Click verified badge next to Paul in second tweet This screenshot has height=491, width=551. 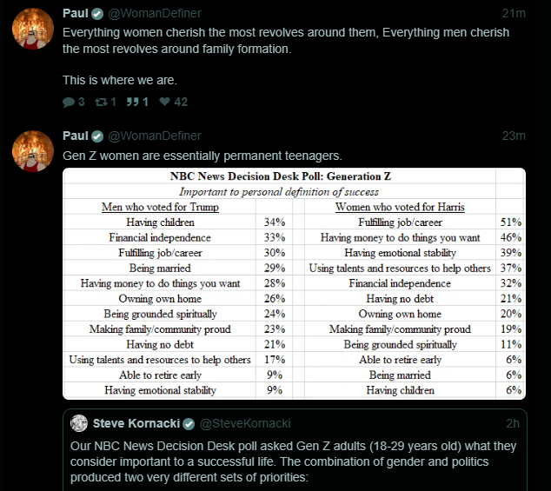click(x=97, y=136)
